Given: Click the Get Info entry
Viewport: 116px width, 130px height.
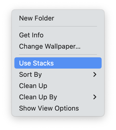Looking at the screenshot, I should (58, 35).
